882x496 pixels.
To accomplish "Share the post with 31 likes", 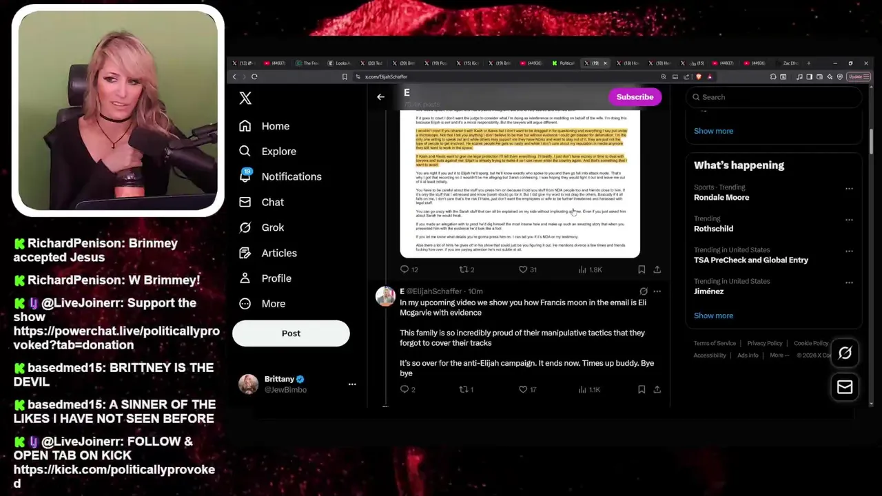I will pos(657,269).
